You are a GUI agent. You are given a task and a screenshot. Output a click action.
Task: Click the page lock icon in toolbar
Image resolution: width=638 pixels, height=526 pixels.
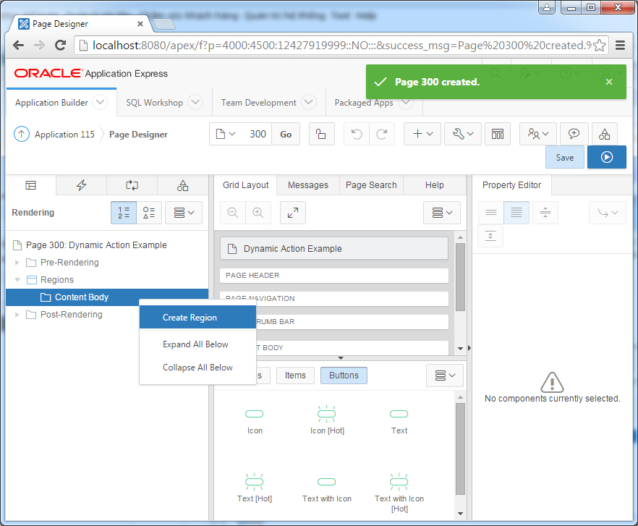point(321,134)
